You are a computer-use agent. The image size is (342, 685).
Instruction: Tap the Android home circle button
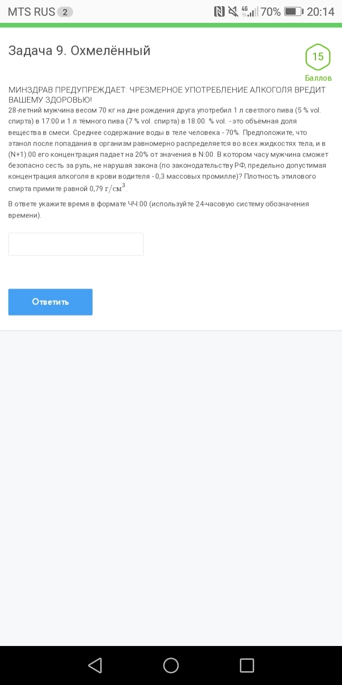[171, 665]
